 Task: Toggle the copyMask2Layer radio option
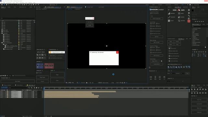pos(49,58)
